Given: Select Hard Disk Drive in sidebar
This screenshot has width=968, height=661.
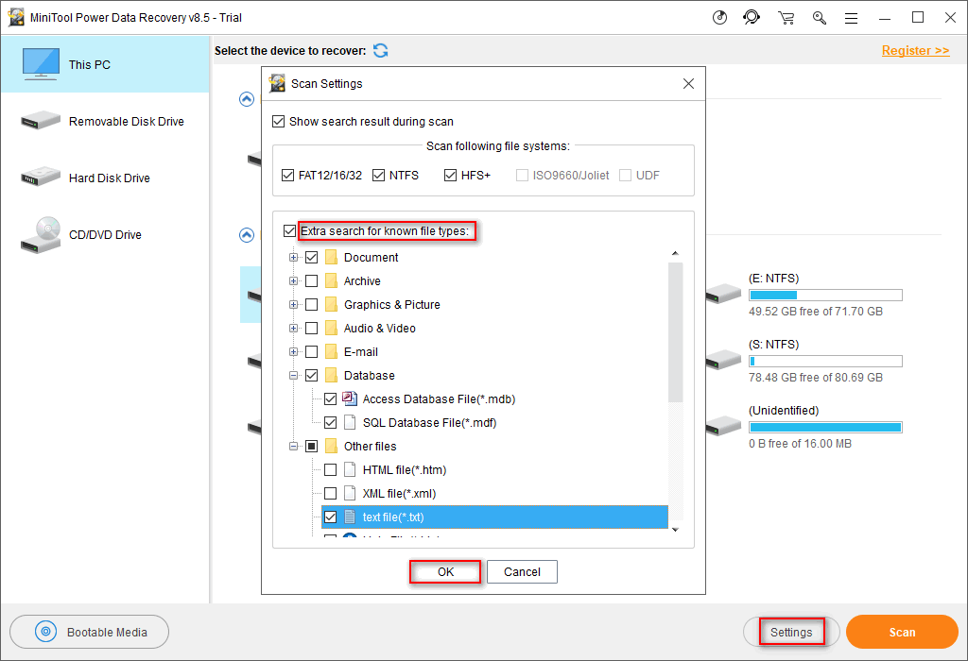Looking at the screenshot, I should point(105,178).
